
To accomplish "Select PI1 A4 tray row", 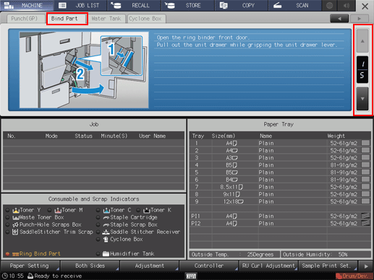I will [280, 216].
